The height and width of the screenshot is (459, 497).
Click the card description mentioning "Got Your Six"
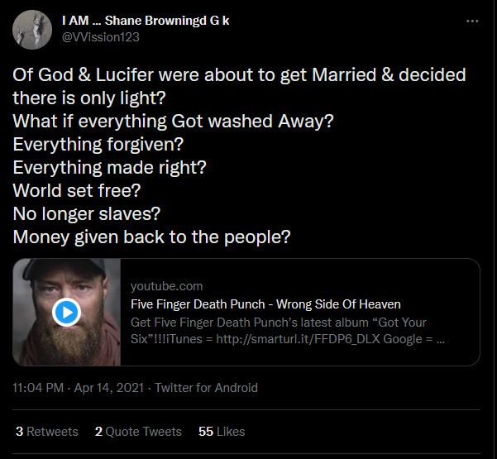pos(289,330)
